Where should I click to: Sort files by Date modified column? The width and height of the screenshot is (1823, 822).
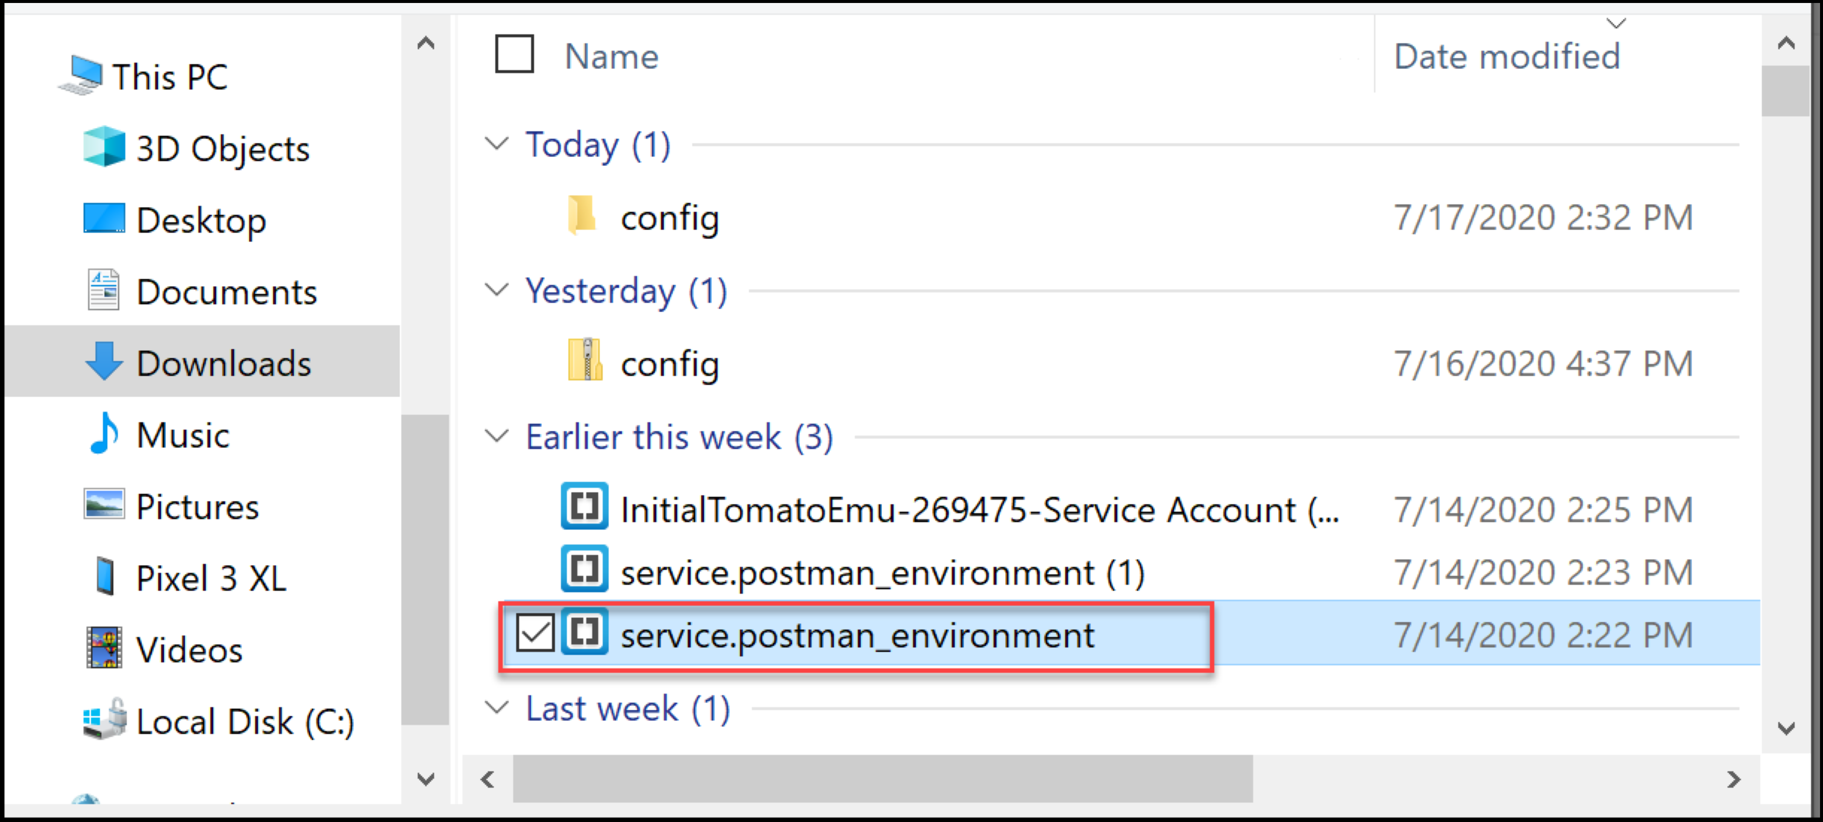click(1506, 57)
